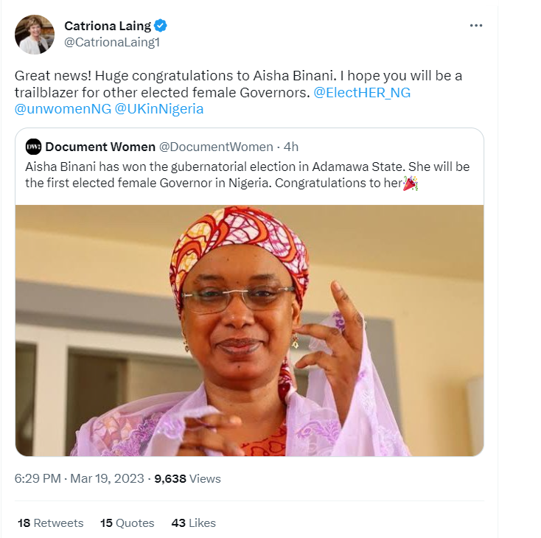Click the 4h timestamp on quoted tweet
This screenshot has height=538, width=541.
tap(291, 147)
